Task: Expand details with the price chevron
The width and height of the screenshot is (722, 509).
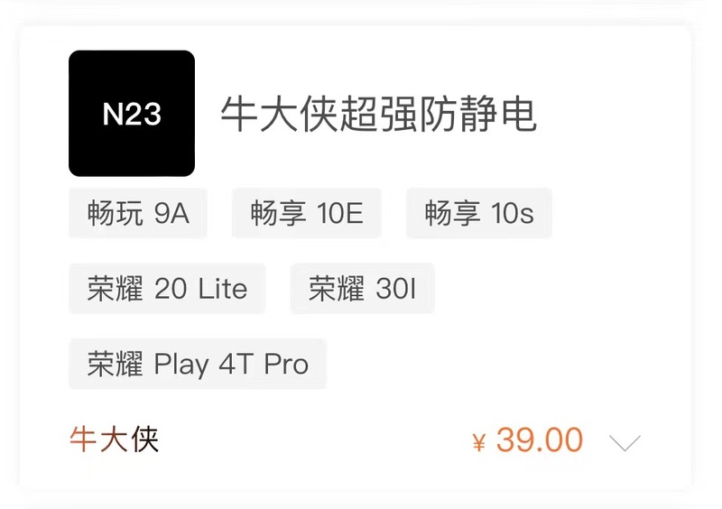Action: click(x=625, y=441)
